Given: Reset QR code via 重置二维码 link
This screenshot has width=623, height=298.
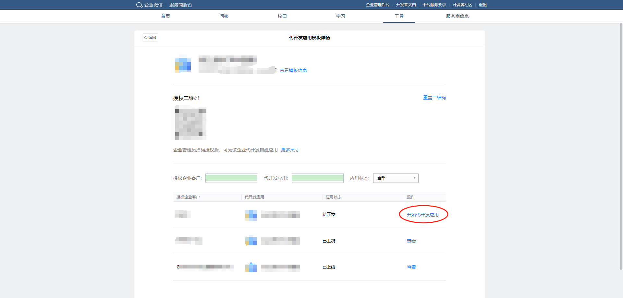Looking at the screenshot, I should (x=434, y=98).
